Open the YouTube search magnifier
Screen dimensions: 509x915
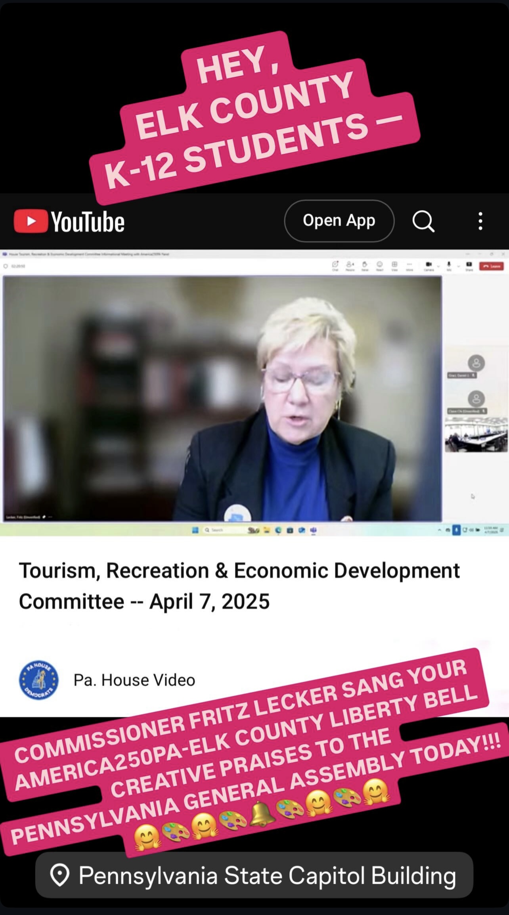click(423, 221)
